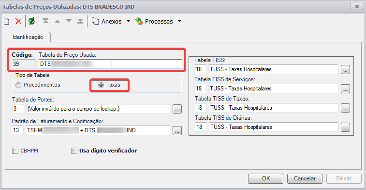Open lookup for Tabela TISS de Diárias
Image resolution: width=366 pixels, height=190 pixels.
coord(346,127)
